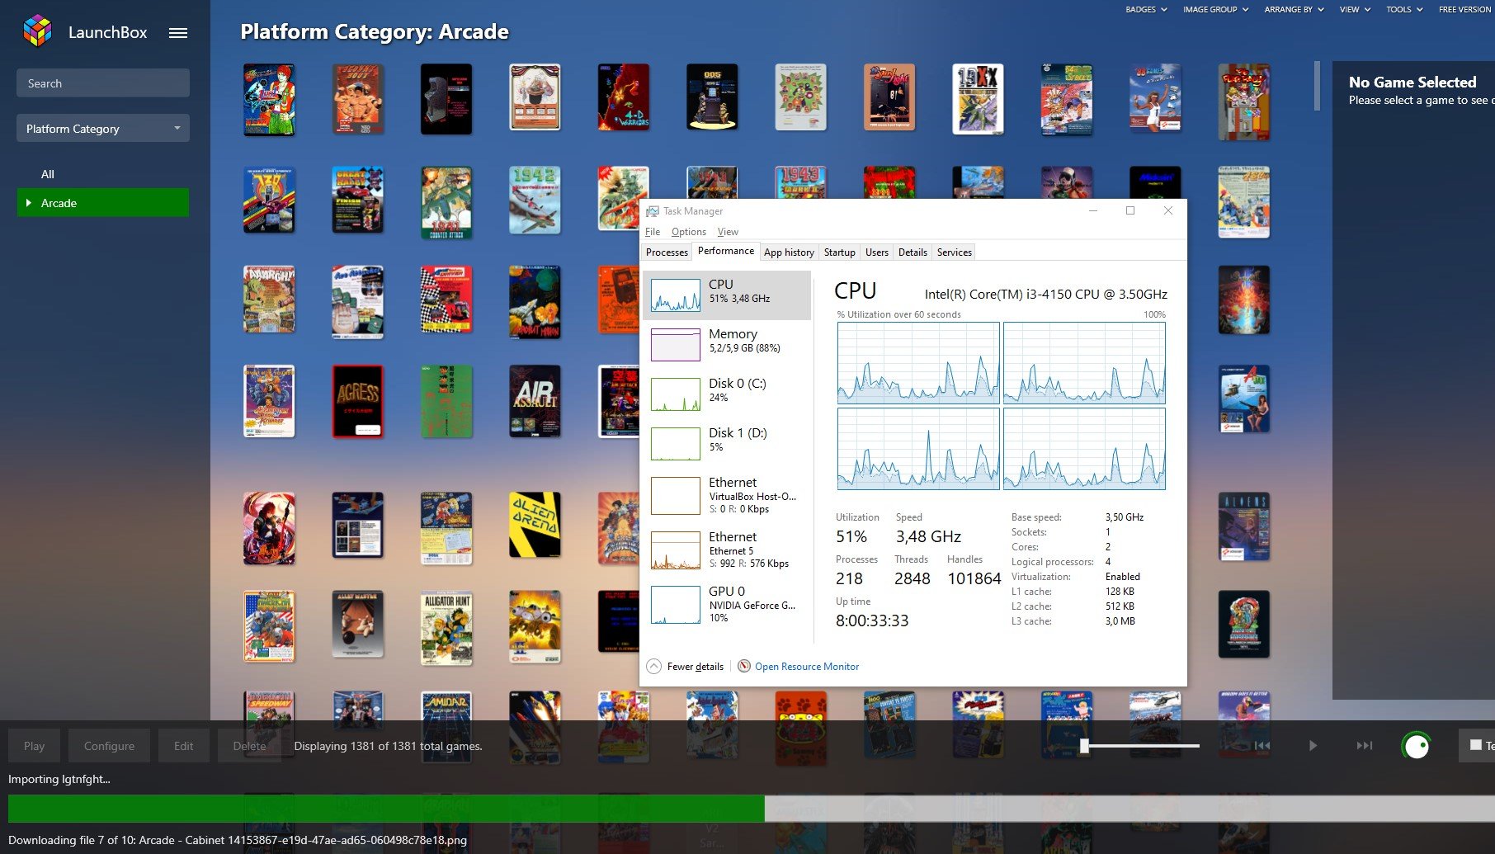1495x854 pixels.
Task: Select the 19XX game cover
Action: [x=978, y=99]
